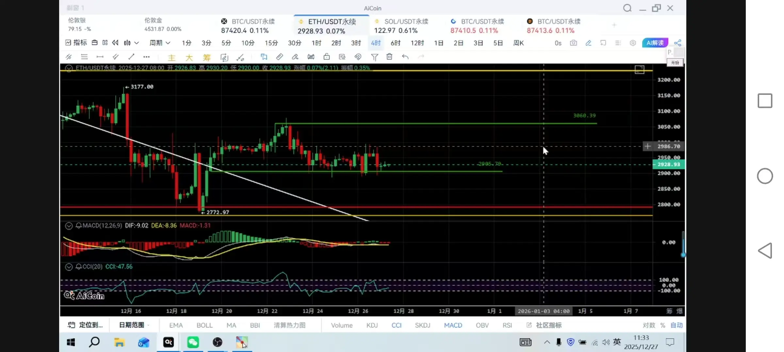Click the filter funnel icon

[374, 57]
